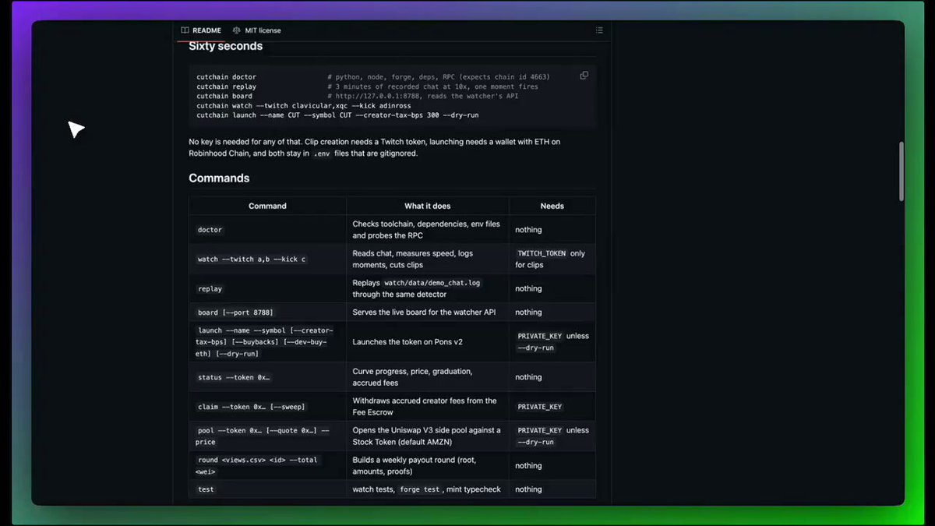Click the "Sixty seconds" heading
This screenshot has height=526, width=935.
click(x=226, y=46)
